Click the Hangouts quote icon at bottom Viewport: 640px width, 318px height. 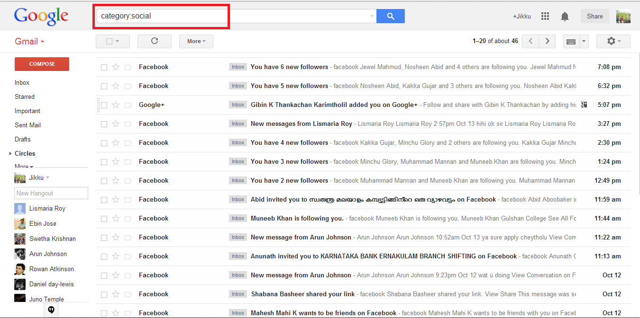tap(51, 310)
